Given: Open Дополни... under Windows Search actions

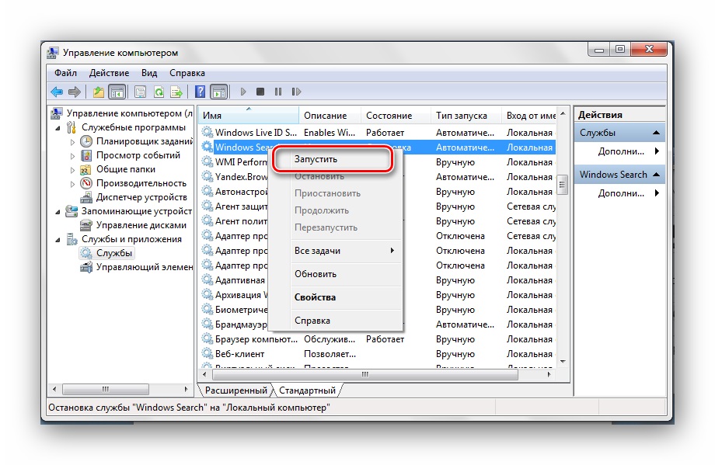Looking at the screenshot, I should pos(621,193).
